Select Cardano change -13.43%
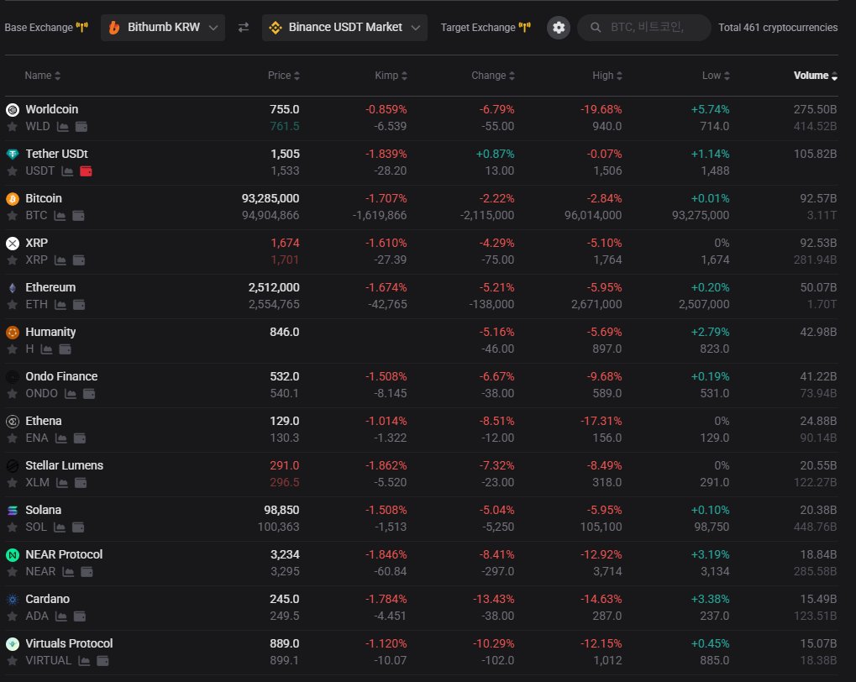The height and width of the screenshot is (682, 856). [x=493, y=599]
